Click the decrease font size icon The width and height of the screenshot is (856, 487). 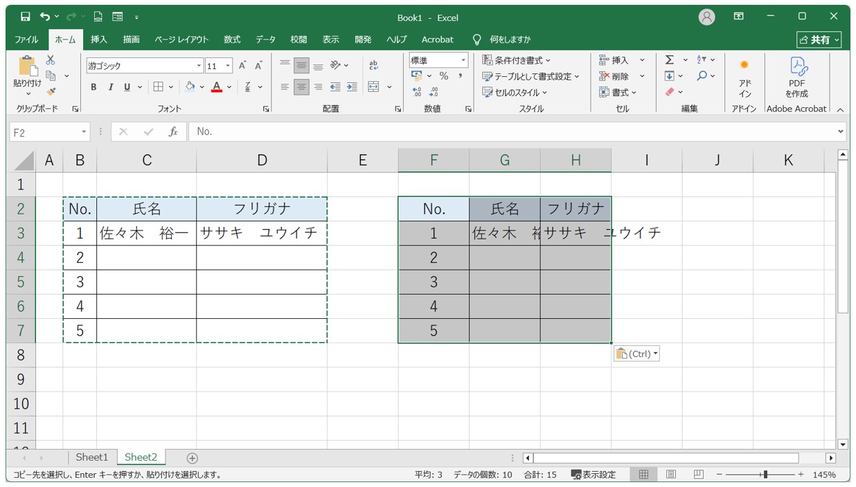tap(258, 66)
